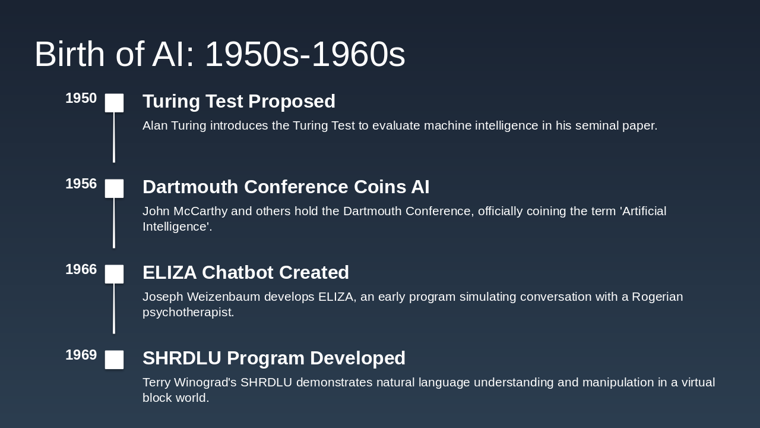Select the 'Dartmouth Conference Coins AI' heading

[286, 187]
